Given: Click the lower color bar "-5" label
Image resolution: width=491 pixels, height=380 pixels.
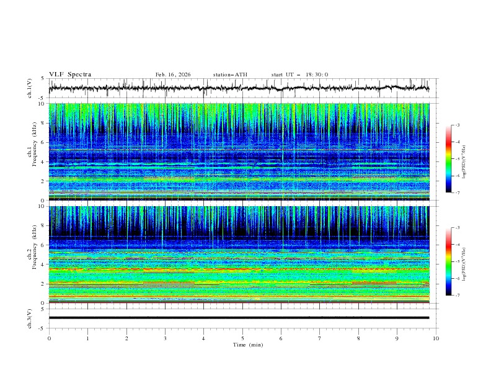Looking at the screenshot, I should [x=457, y=261].
